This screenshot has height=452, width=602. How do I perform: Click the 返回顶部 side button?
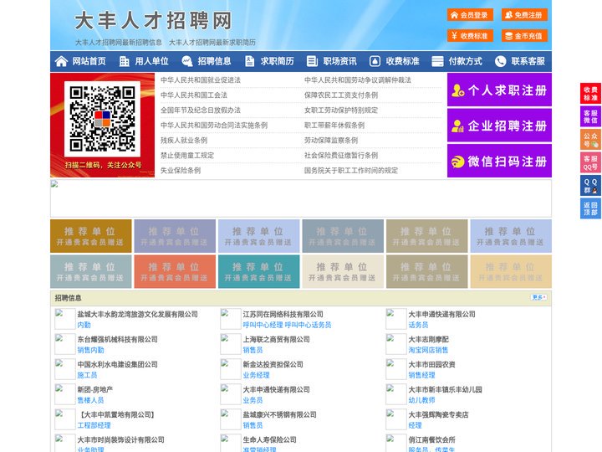[x=590, y=208]
